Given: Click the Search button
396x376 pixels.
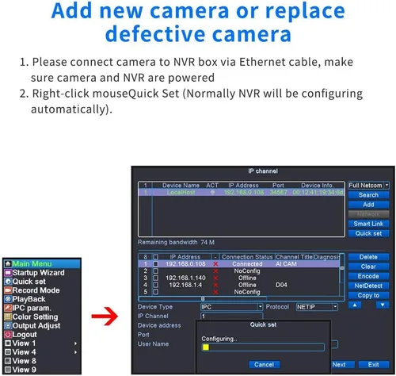Looking at the screenshot, I should click(x=368, y=195).
